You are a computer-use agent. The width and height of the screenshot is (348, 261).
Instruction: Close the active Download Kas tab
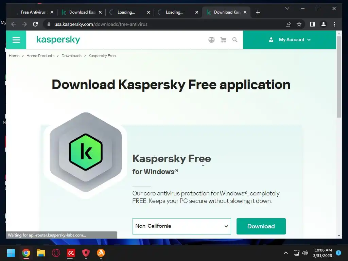click(245, 12)
